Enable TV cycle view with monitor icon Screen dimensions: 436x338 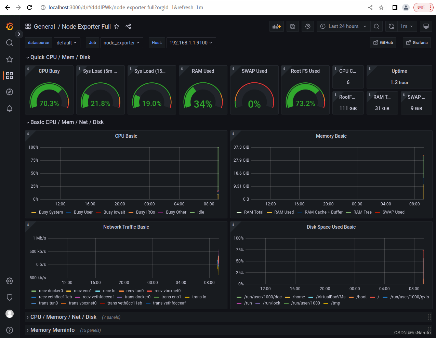click(x=426, y=26)
